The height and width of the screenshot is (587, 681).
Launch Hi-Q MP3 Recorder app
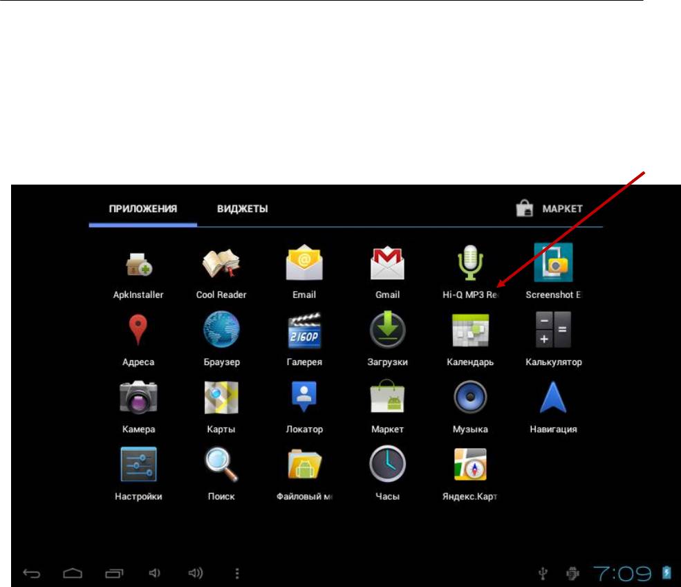click(470, 265)
